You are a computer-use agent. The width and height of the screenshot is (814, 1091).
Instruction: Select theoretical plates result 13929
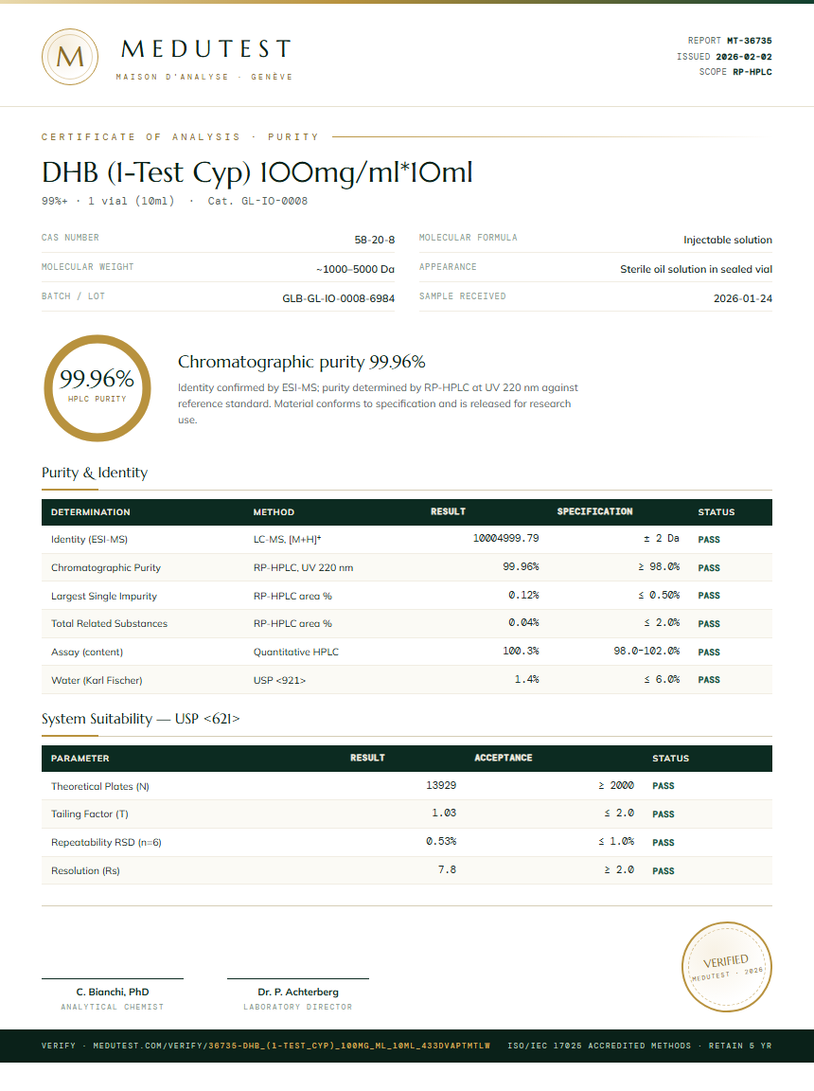pos(441,785)
